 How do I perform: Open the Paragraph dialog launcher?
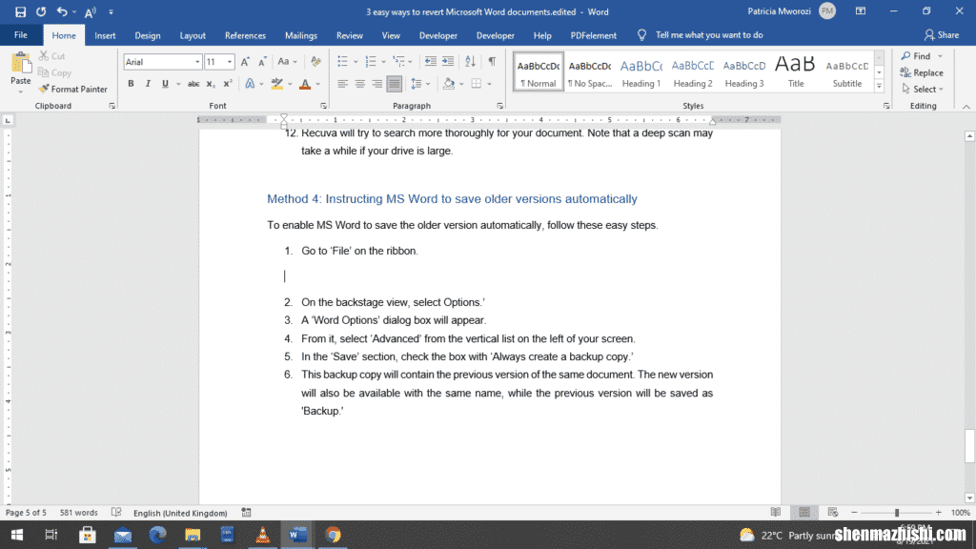pyautogui.click(x=499, y=106)
